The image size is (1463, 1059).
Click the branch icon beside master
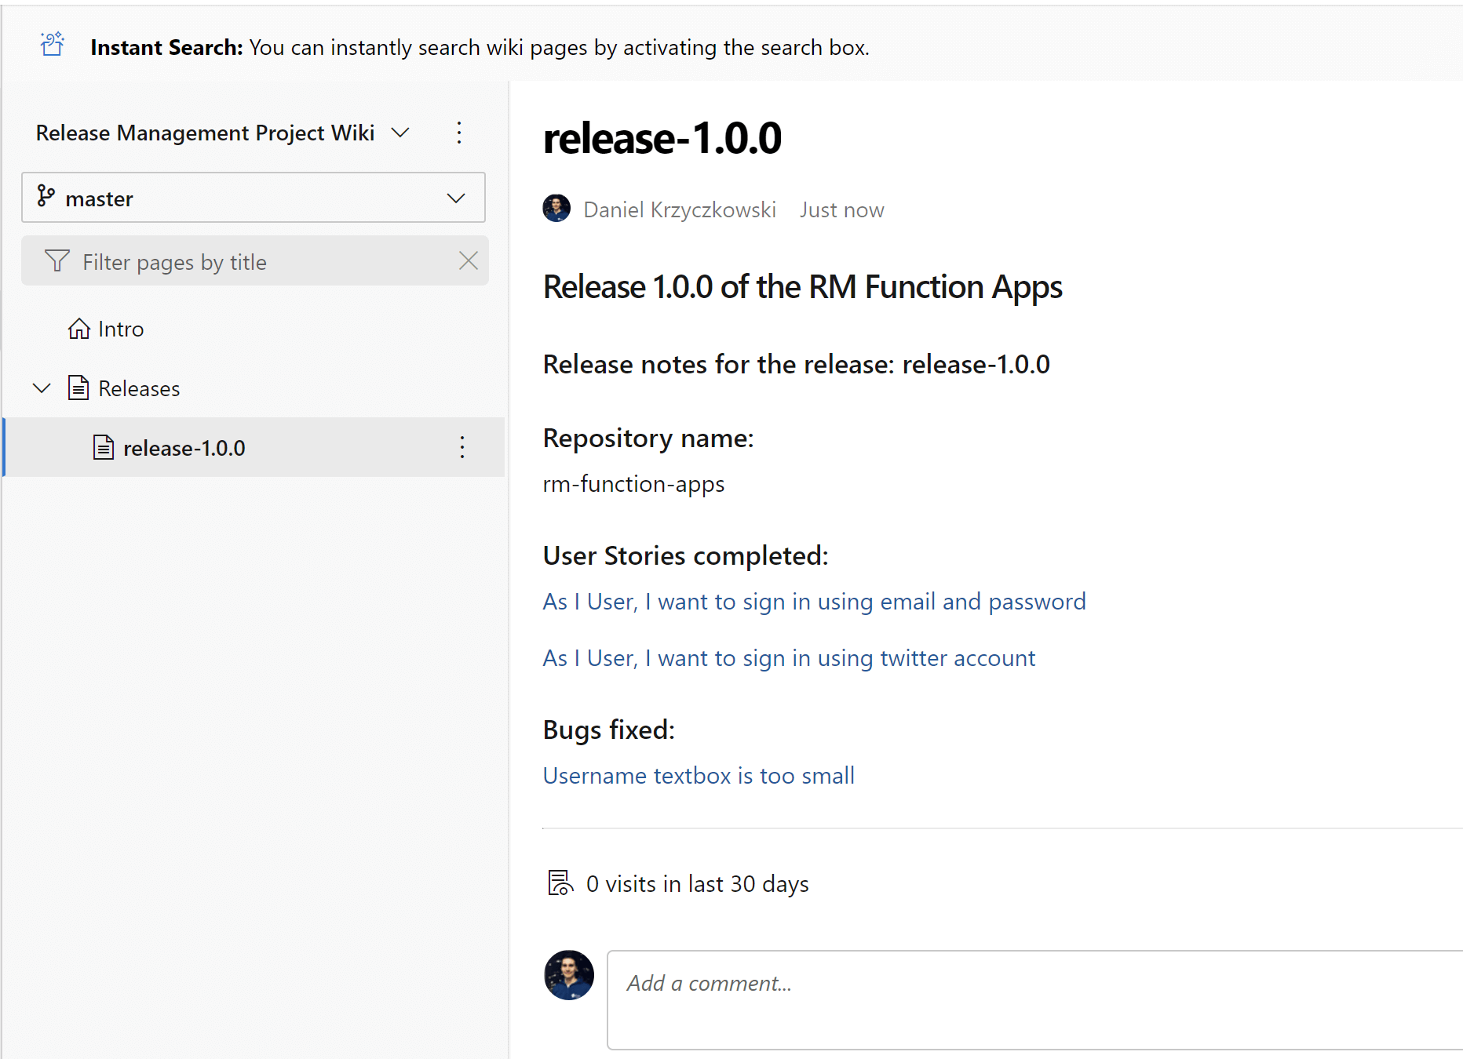(46, 197)
